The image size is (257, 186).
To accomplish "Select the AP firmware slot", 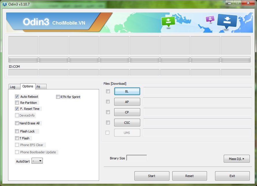I will (x=127, y=102).
